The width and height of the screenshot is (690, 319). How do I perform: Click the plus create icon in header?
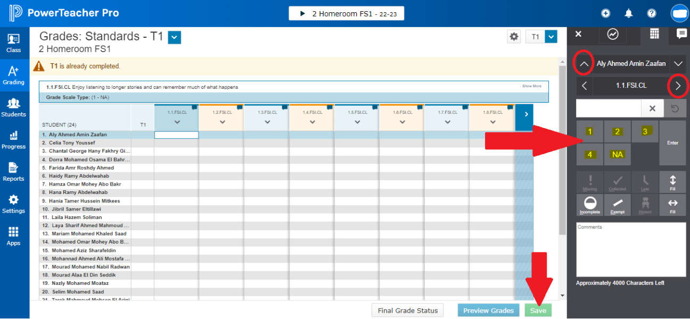click(x=605, y=13)
